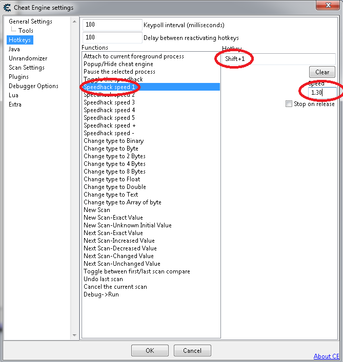The image size is (343, 362).
Task: Open the About CE link
Action: [326, 356]
